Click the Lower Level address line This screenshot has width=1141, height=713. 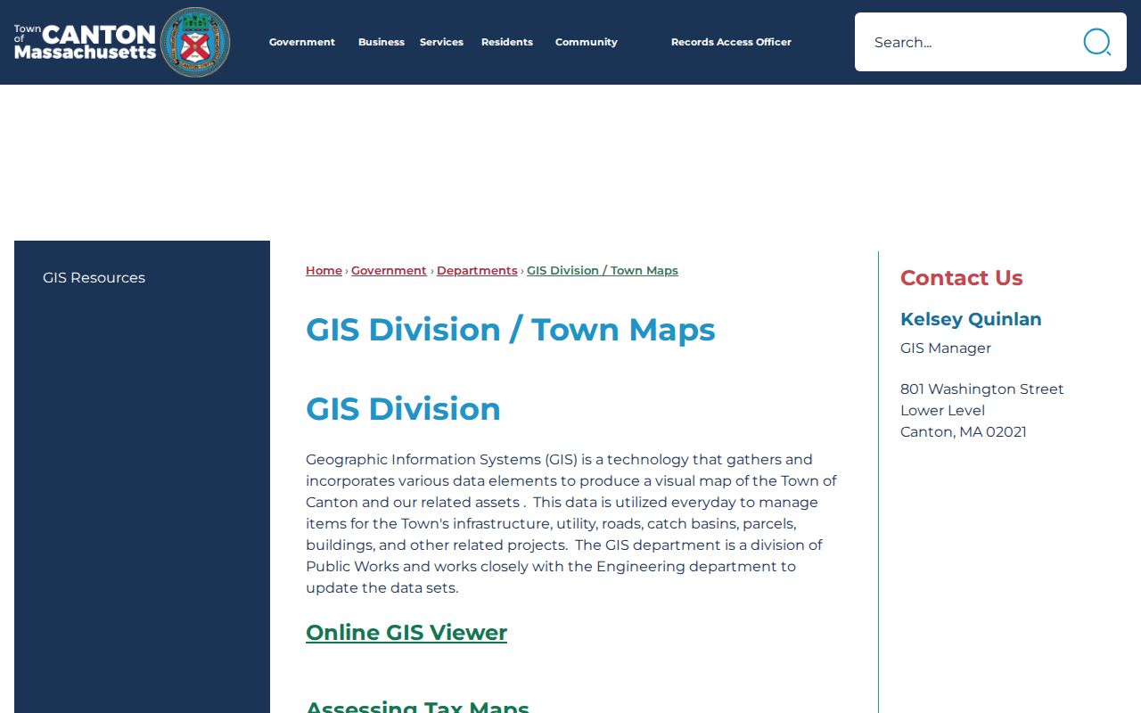click(942, 410)
